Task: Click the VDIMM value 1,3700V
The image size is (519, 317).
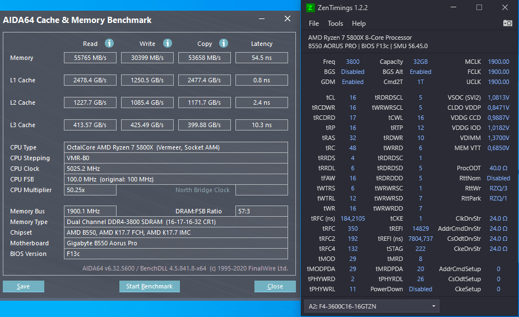Action: point(498,138)
